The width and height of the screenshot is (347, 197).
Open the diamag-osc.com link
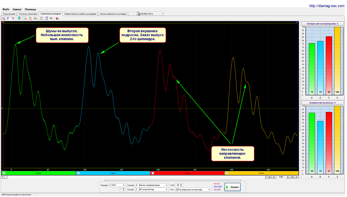(x=327, y=6)
